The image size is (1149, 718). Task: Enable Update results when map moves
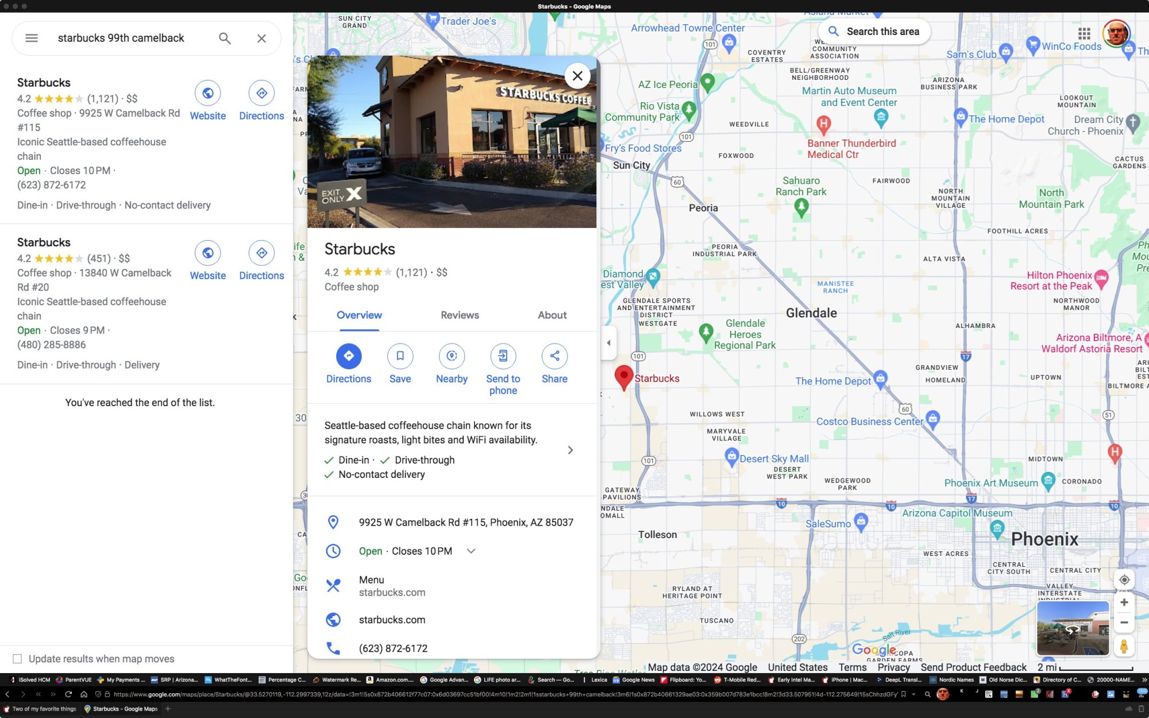[x=18, y=659]
